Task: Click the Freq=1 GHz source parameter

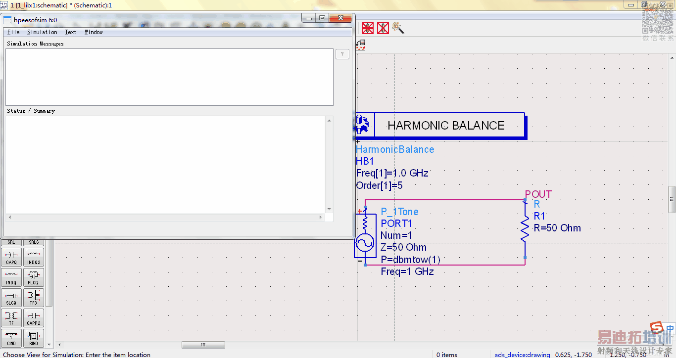Action: (x=407, y=271)
